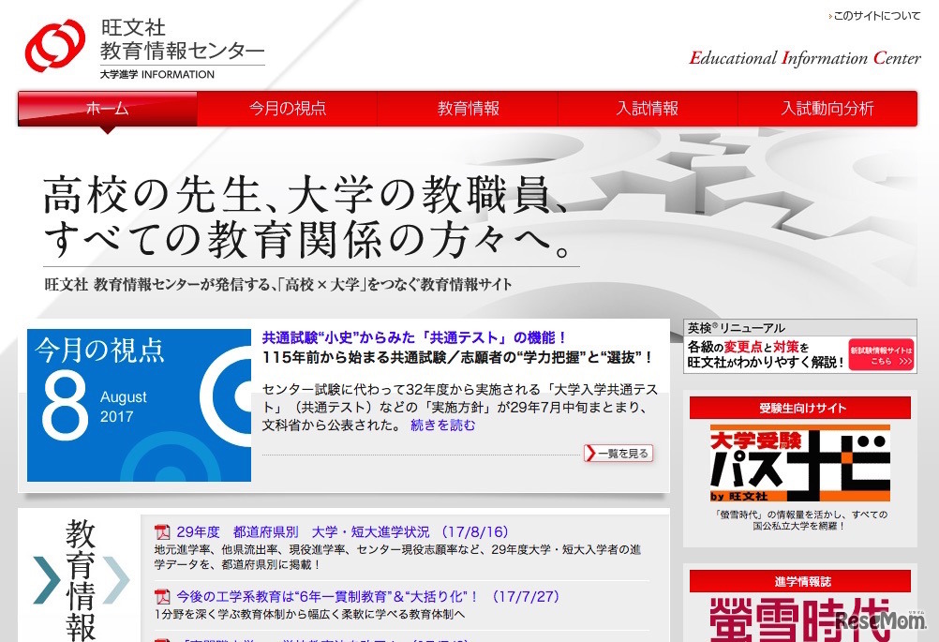Click the 「螢雪時代」の情報量を活かし caption
Screen dimensions: 939x642
[800, 520]
